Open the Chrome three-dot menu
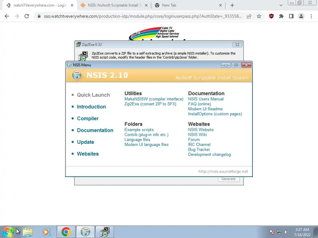The image size is (318, 238). [311, 16]
